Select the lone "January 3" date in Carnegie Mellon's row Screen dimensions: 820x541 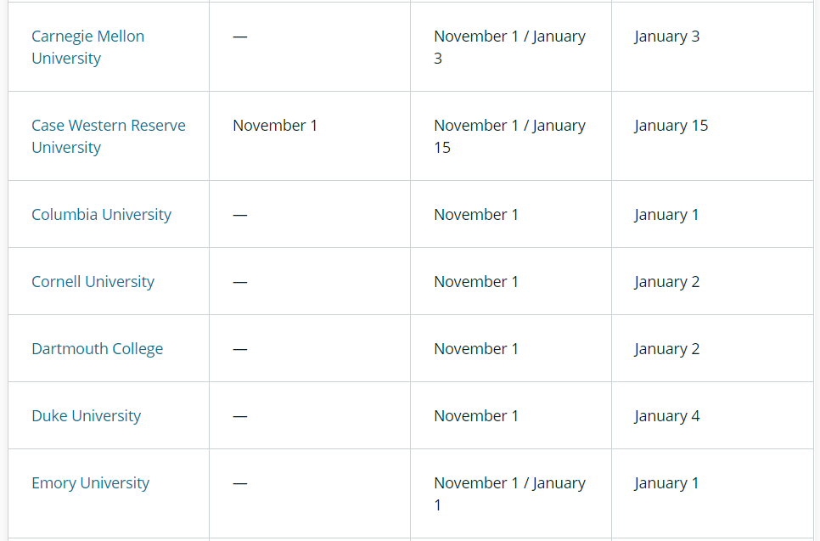[x=666, y=36]
